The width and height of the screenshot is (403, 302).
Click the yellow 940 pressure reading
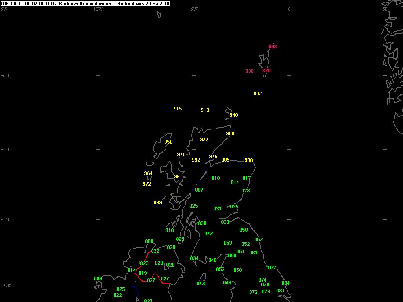[234, 115]
